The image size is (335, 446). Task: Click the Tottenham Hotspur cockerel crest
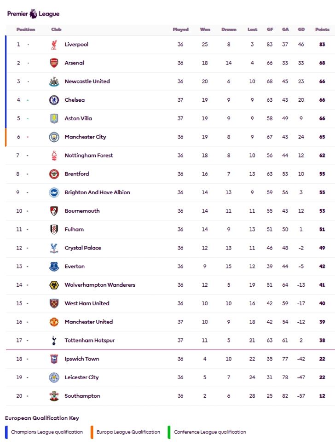[x=54, y=341]
